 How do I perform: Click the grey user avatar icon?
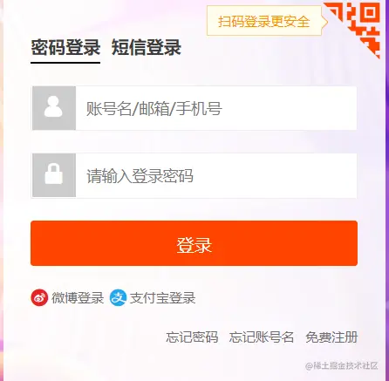[54, 108]
